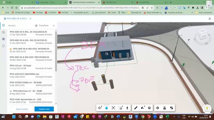This screenshot has width=214, height=120.
Task: Switch to the Google browser tab
Action: click(x=17, y=2)
